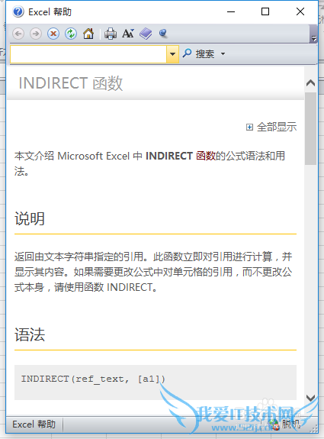The image size is (324, 439).
Task: Click the Forward navigation arrow
Action: point(36,34)
